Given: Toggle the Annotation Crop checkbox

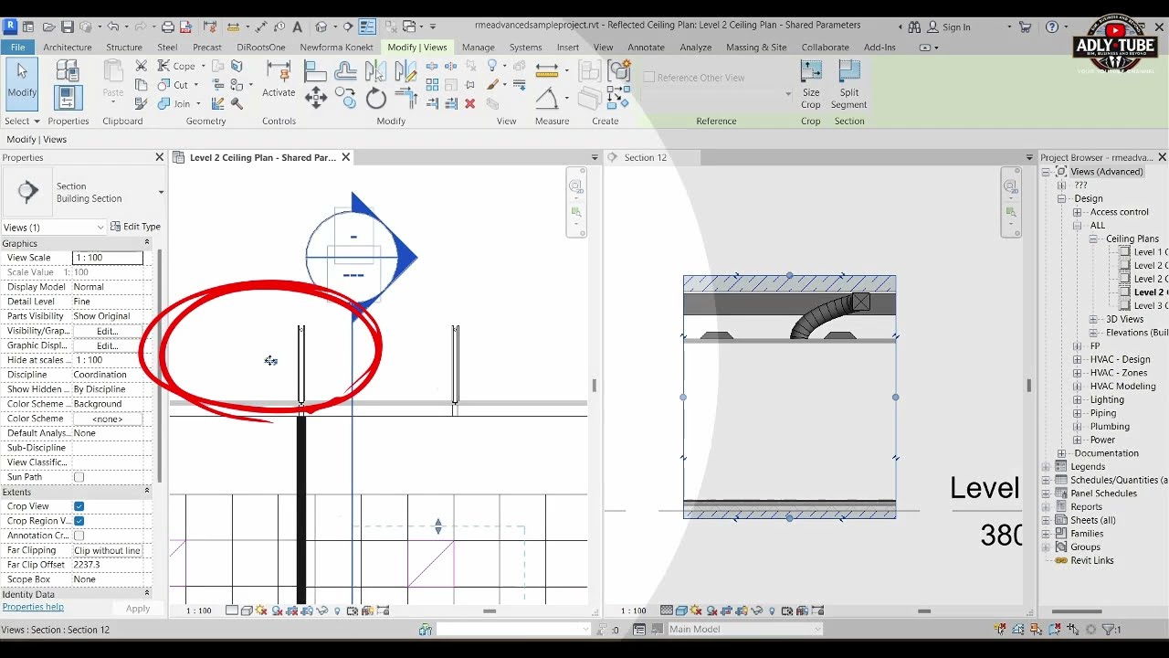Looking at the screenshot, I should (x=79, y=536).
